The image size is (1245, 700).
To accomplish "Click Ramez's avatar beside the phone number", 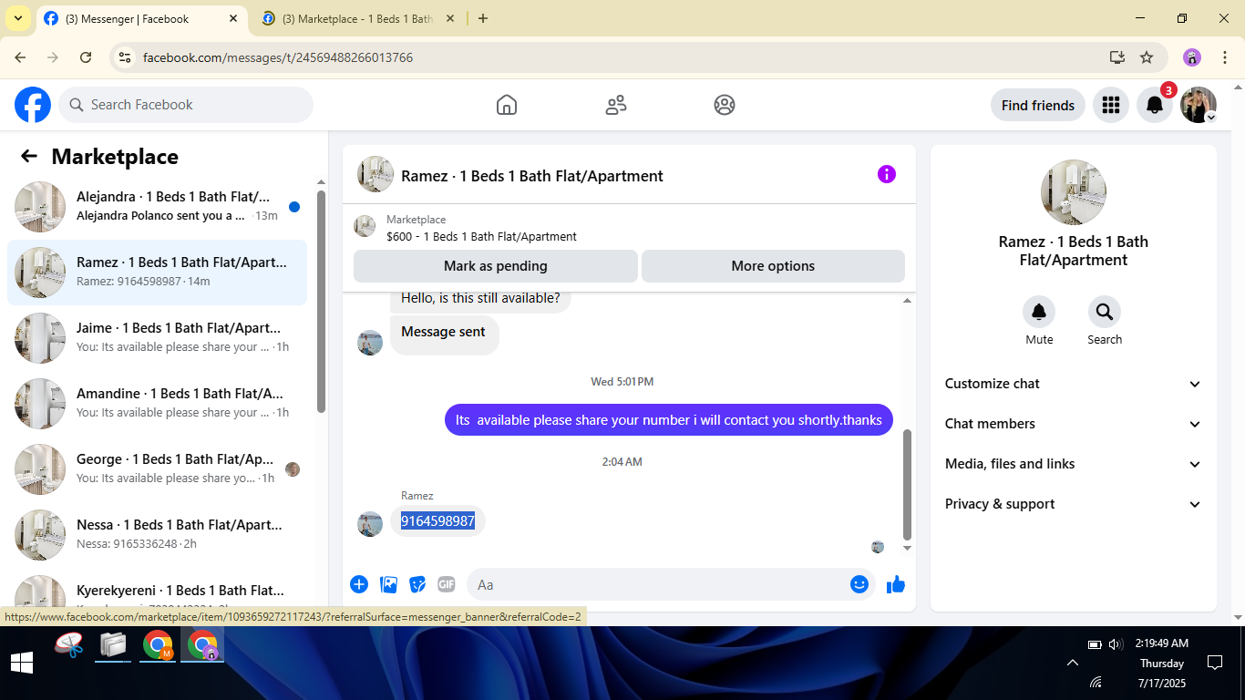I will 370,524.
